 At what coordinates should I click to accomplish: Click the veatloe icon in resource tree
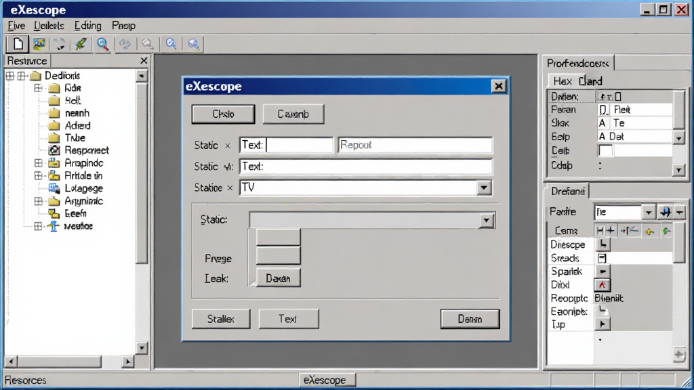(x=54, y=226)
